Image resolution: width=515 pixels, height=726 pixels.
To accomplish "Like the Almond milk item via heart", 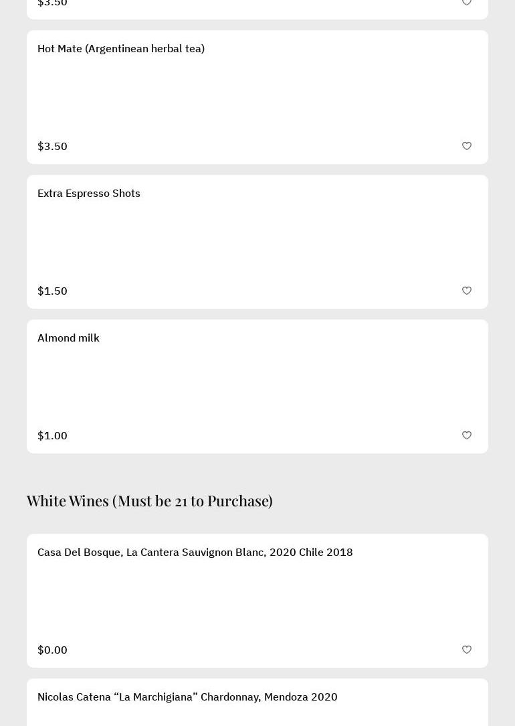I will pyautogui.click(x=467, y=435).
